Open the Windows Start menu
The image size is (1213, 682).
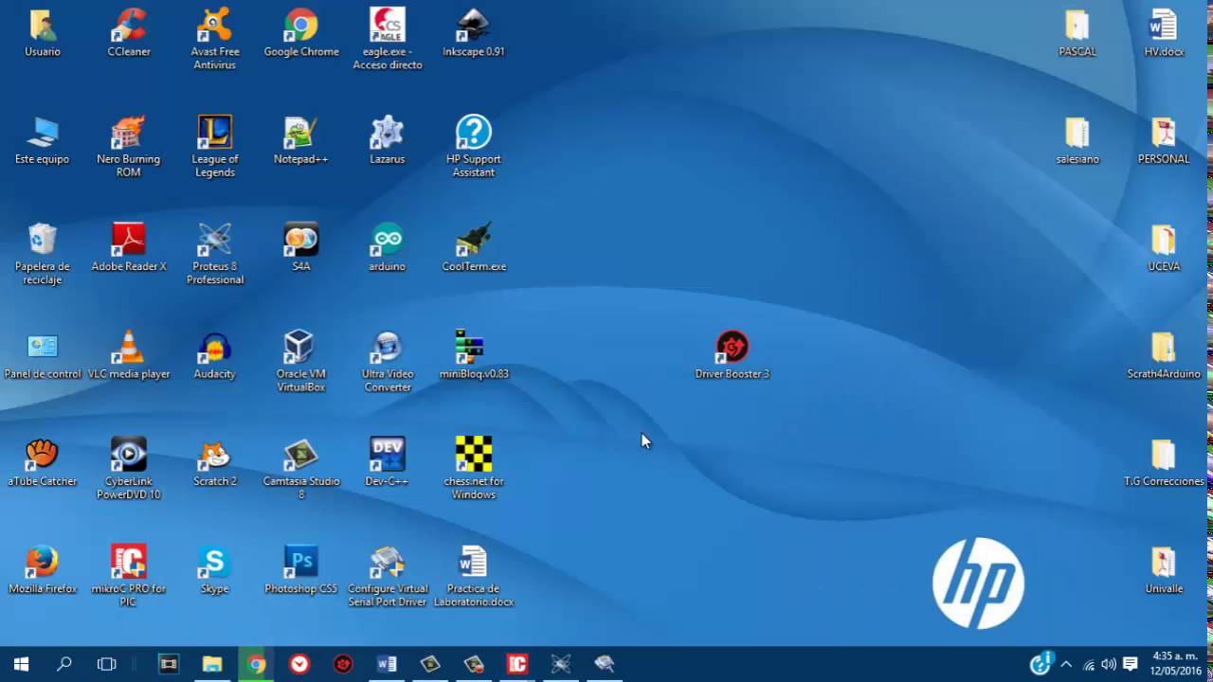21,664
